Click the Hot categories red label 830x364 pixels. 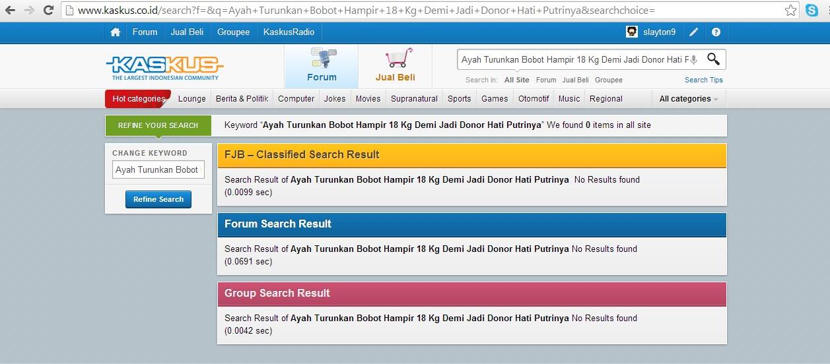[138, 99]
